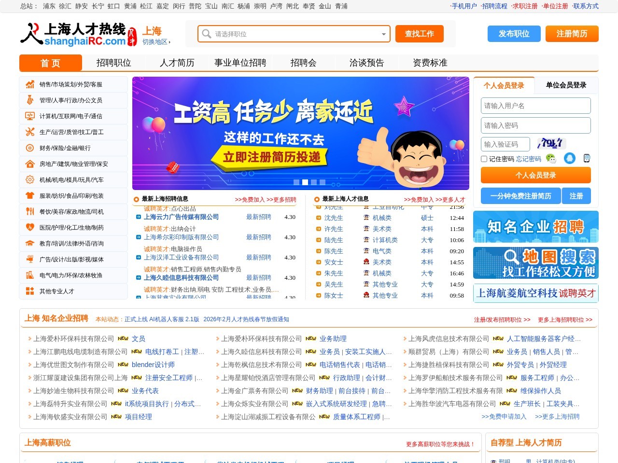Click the grid icon for 其他专业人才

pos(30,291)
